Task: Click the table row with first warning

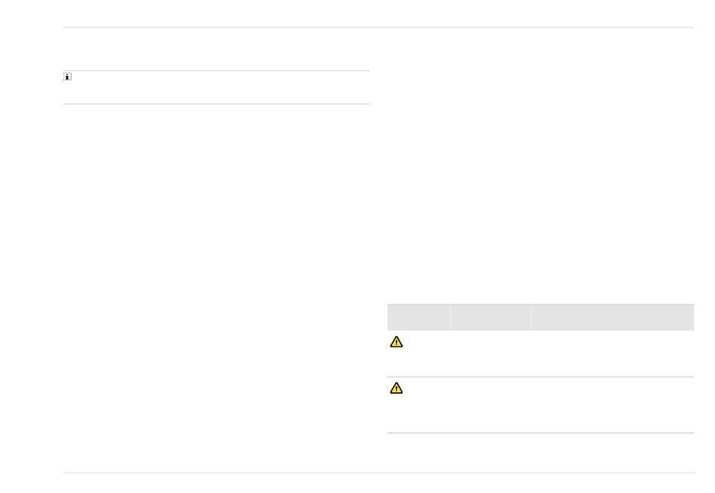Action: (541, 354)
